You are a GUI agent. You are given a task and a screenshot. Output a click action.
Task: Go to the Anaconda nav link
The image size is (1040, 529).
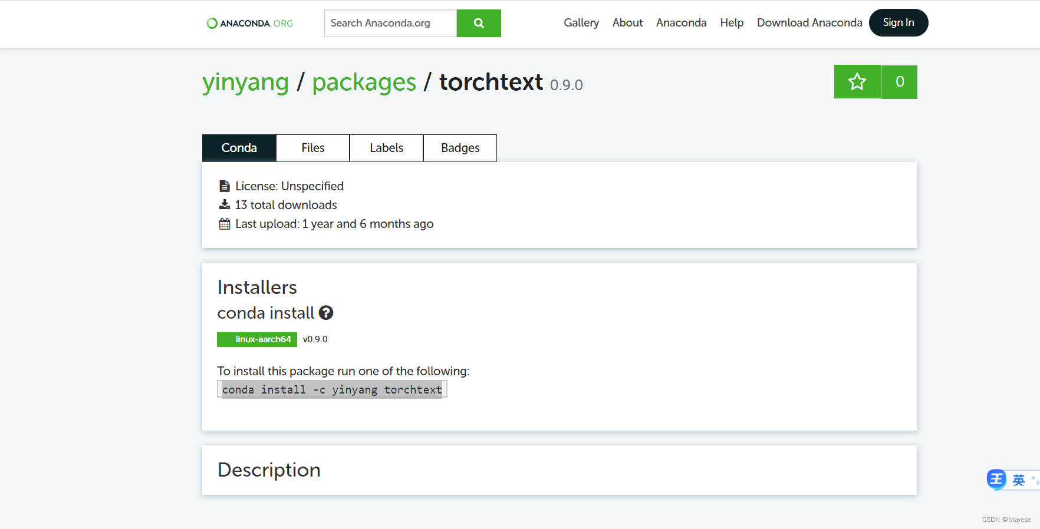[681, 22]
